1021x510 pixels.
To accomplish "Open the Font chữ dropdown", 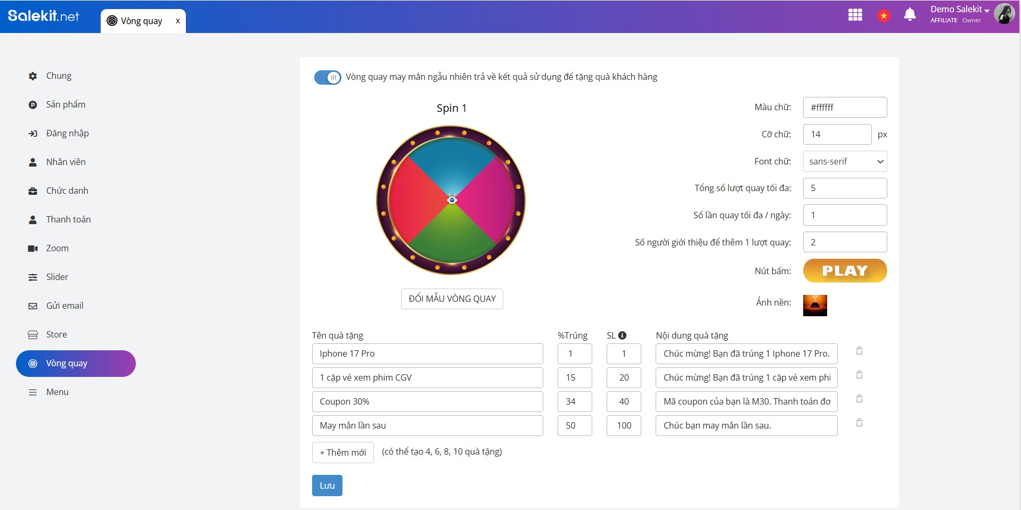I will (x=844, y=161).
